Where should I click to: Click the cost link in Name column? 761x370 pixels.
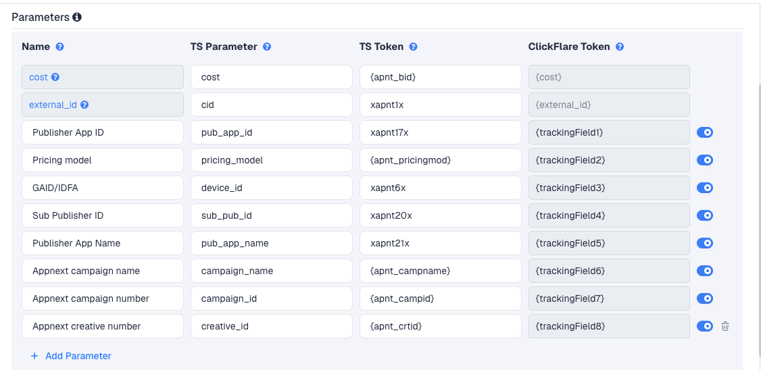click(39, 77)
